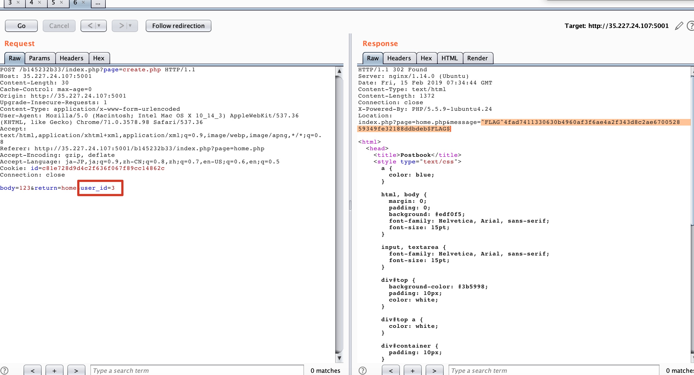
Task: Switch response view to Render tab
Action: 477,58
